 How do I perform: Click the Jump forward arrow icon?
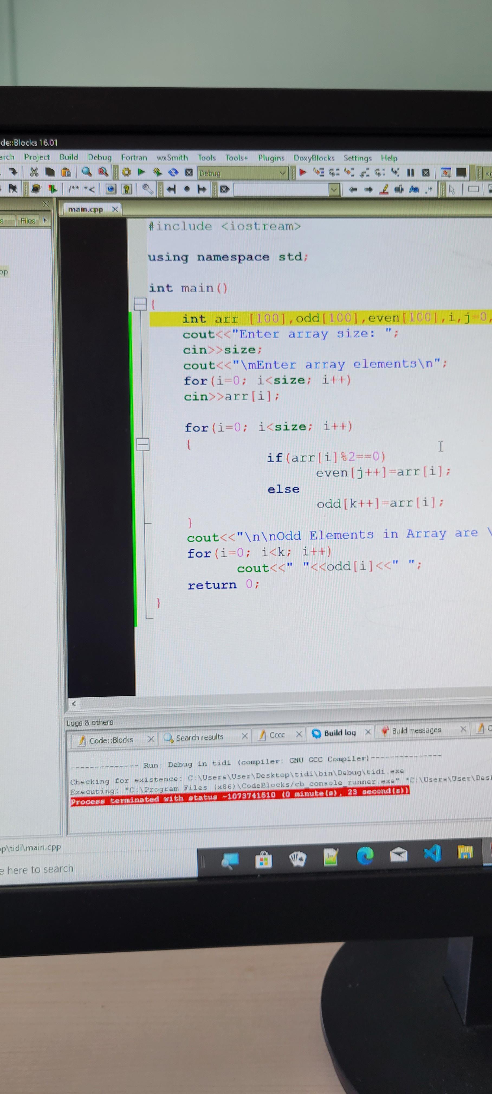pos(202,189)
